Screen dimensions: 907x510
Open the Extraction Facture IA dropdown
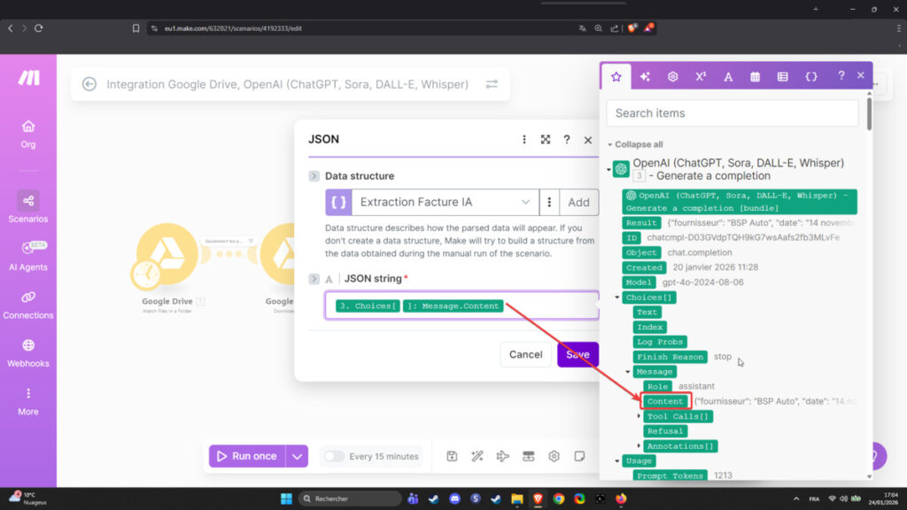(432, 202)
